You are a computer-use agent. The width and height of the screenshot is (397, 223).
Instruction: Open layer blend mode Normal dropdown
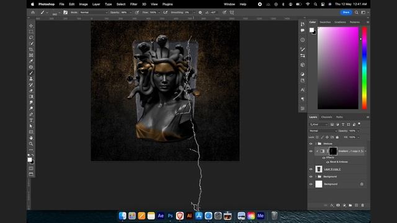(x=323, y=131)
